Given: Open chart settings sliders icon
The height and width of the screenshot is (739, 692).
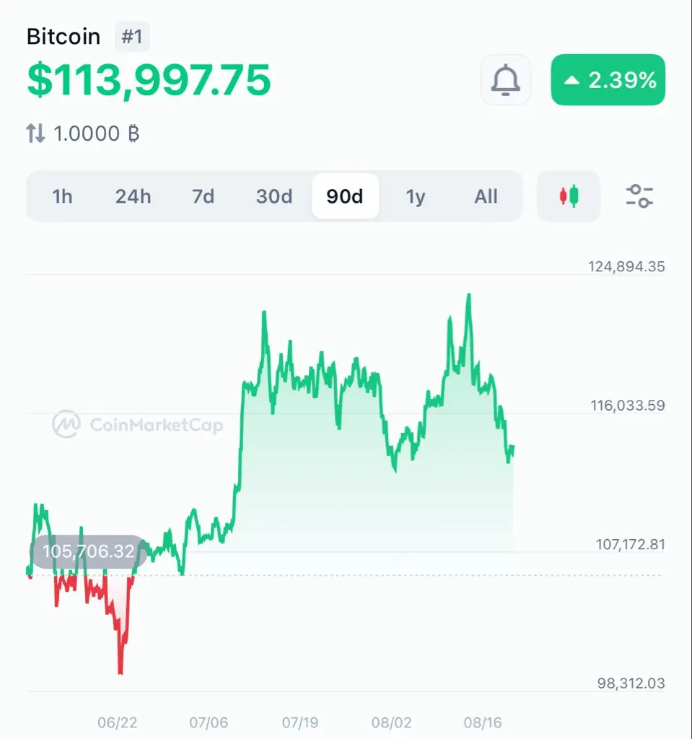Looking at the screenshot, I should [x=639, y=196].
